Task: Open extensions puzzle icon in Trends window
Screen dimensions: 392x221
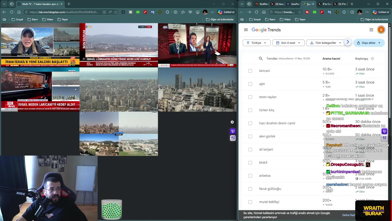Action: (344, 12)
